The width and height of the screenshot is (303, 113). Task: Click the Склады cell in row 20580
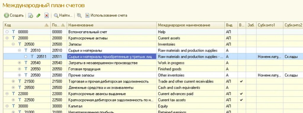click(291, 75)
